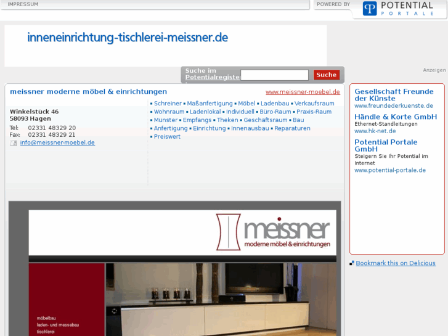Open the Potentialregister link

(213, 77)
